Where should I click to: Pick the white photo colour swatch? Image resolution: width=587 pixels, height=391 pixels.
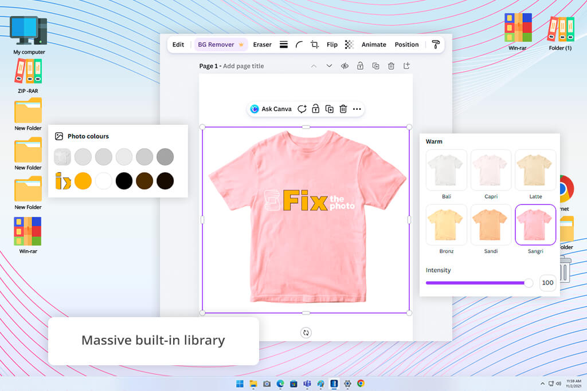pos(104,181)
